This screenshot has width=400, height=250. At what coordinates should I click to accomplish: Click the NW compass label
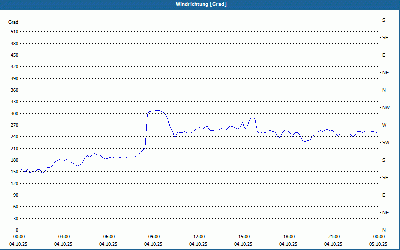point(386,108)
